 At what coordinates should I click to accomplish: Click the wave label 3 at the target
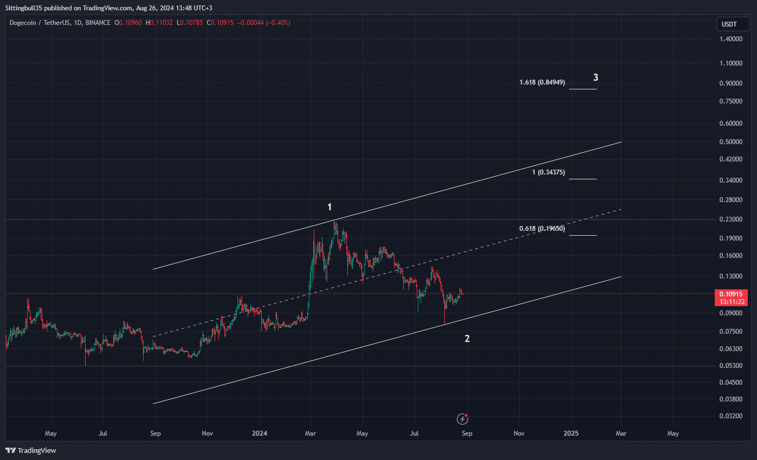596,77
